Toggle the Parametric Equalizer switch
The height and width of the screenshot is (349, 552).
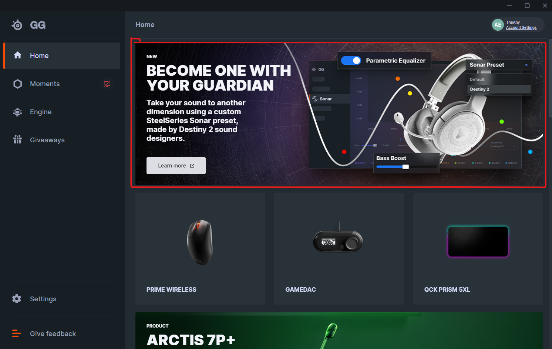click(x=351, y=60)
